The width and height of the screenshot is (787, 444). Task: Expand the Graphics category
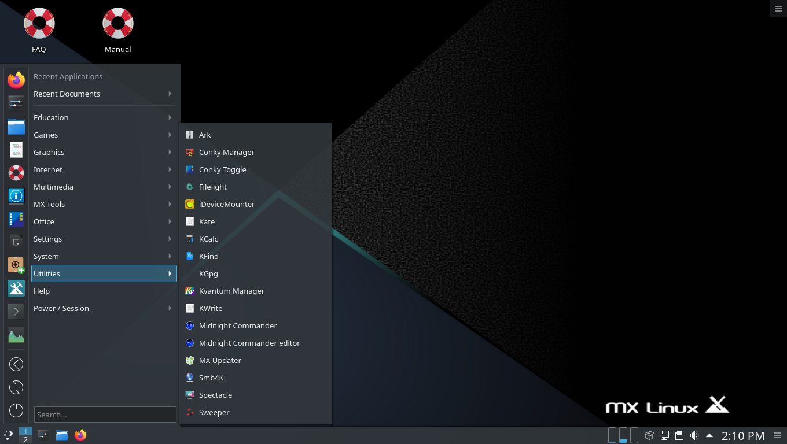click(x=104, y=152)
